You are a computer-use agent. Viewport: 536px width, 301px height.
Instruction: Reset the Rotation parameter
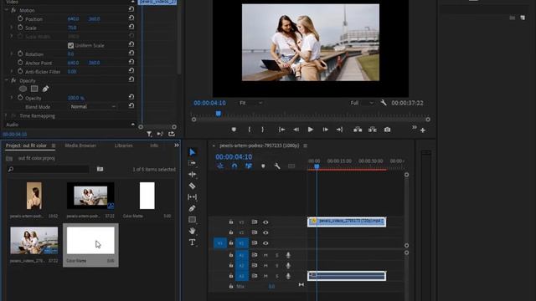(x=131, y=54)
